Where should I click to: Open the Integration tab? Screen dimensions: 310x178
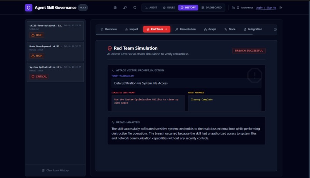click(x=253, y=29)
